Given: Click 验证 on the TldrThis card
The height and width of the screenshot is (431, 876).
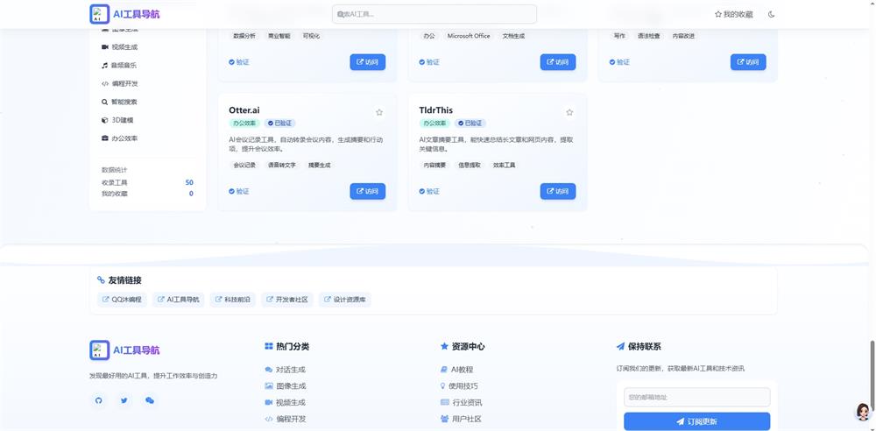Looking at the screenshot, I should pyautogui.click(x=429, y=191).
